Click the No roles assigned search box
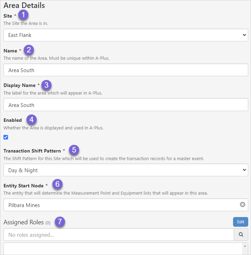This screenshot has width=251, height=255. tap(119, 235)
